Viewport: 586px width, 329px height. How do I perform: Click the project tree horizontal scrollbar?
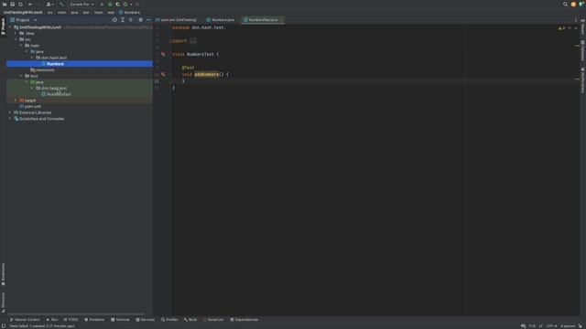76,314
